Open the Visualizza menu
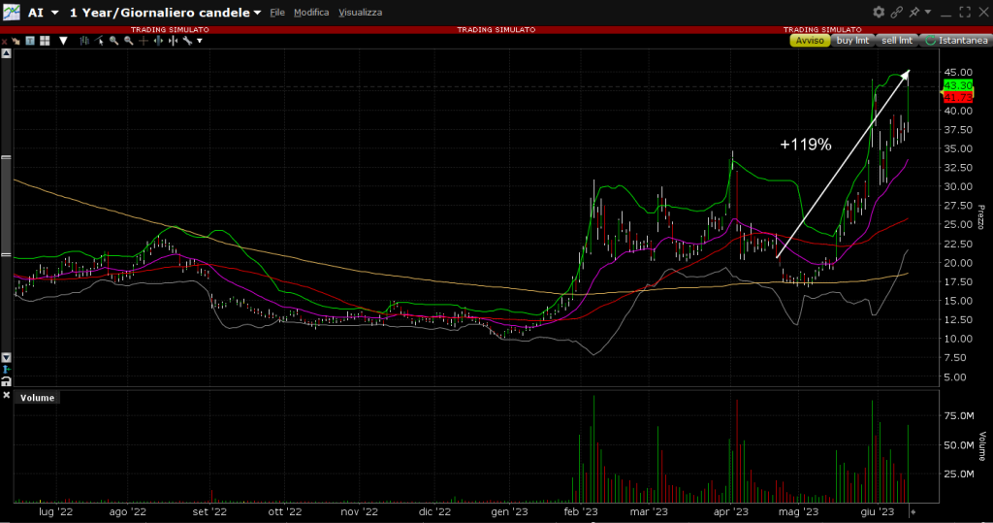The height and width of the screenshot is (523, 993). [x=361, y=13]
